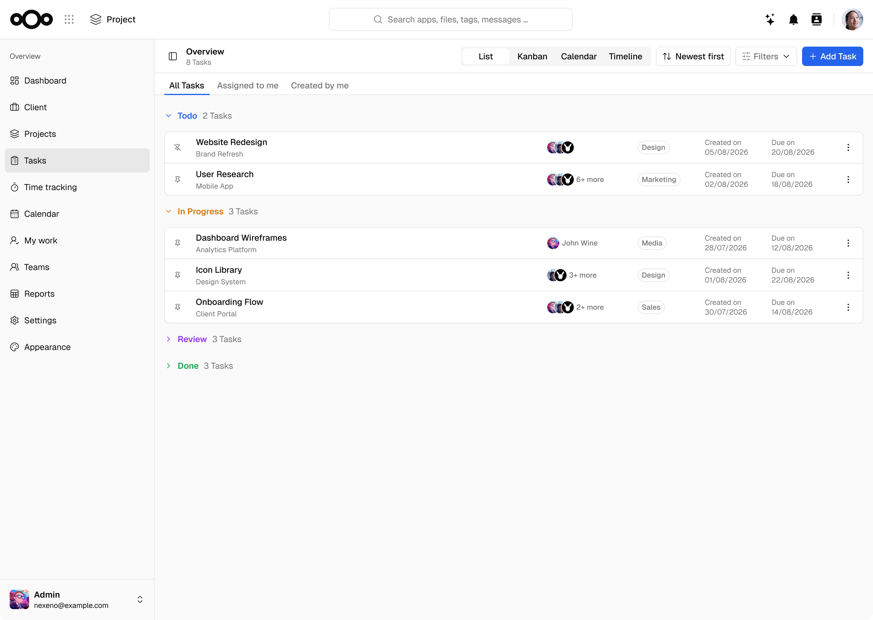Toggle the sidebar panel icon beside Overview

click(x=173, y=57)
